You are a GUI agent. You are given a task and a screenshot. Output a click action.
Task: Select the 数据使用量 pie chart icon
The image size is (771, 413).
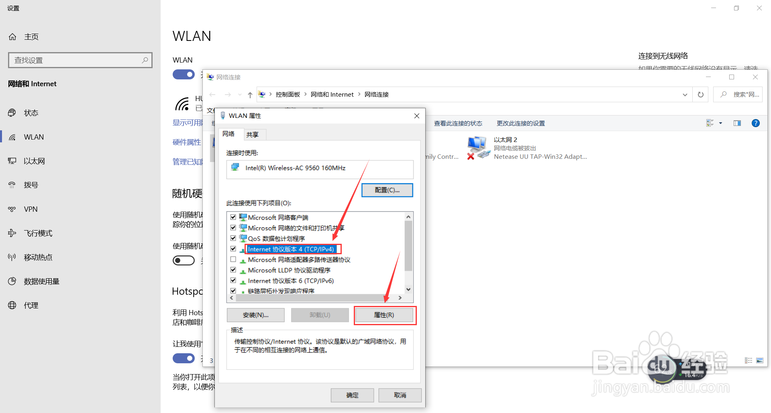point(12,281)
